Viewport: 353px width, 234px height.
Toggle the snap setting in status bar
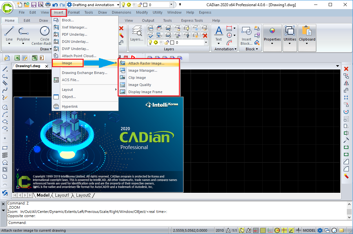point(255,230)
